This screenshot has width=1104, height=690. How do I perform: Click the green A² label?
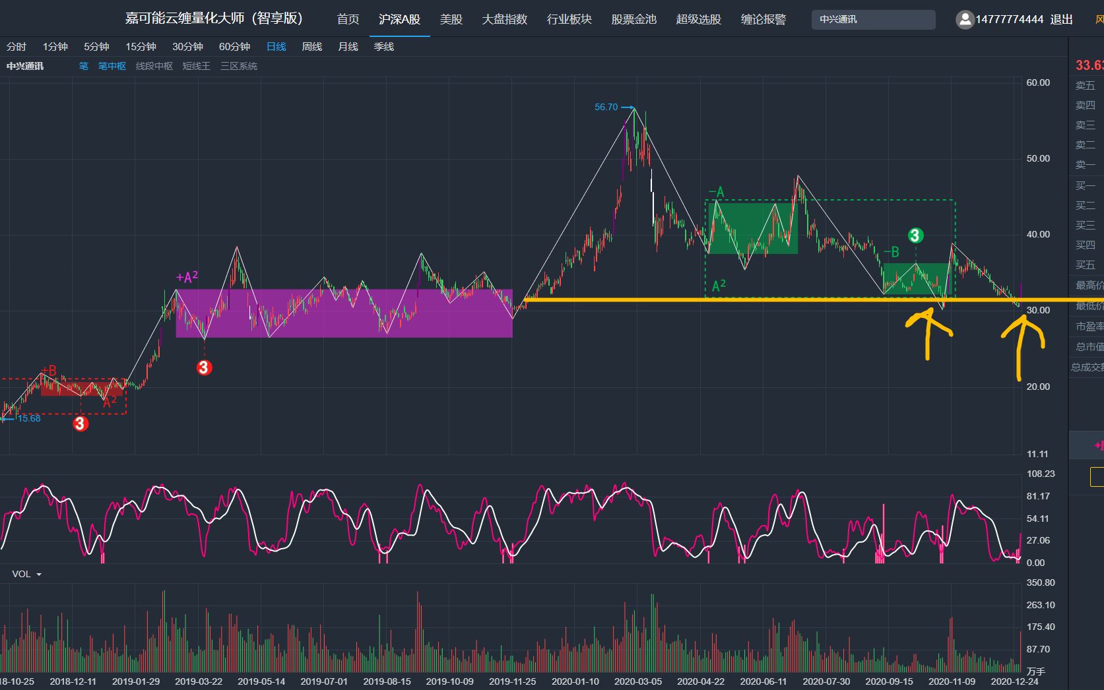click(x=719, y=286)
